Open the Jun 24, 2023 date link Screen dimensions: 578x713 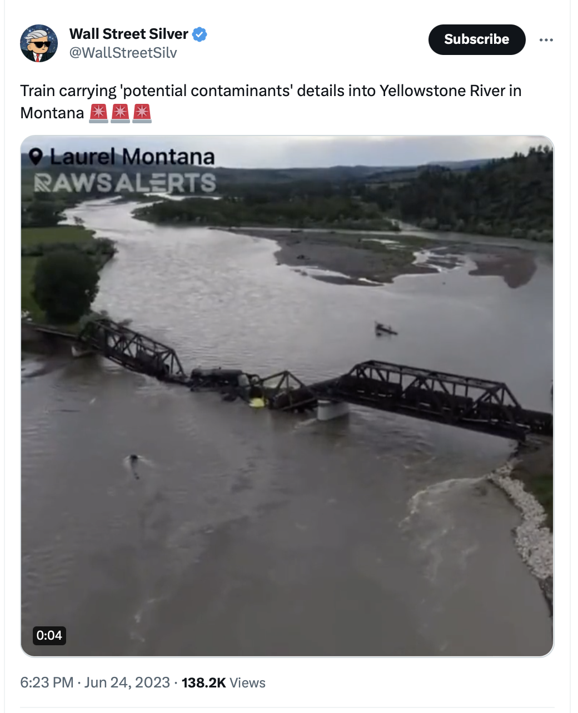127,682
